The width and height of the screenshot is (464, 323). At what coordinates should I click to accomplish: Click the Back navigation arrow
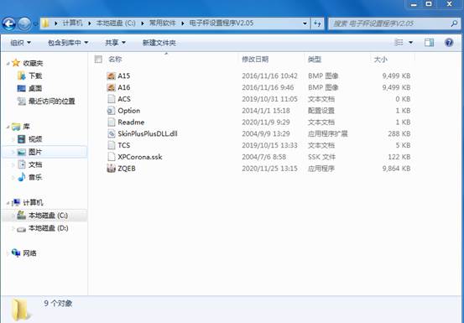point(9,23)
